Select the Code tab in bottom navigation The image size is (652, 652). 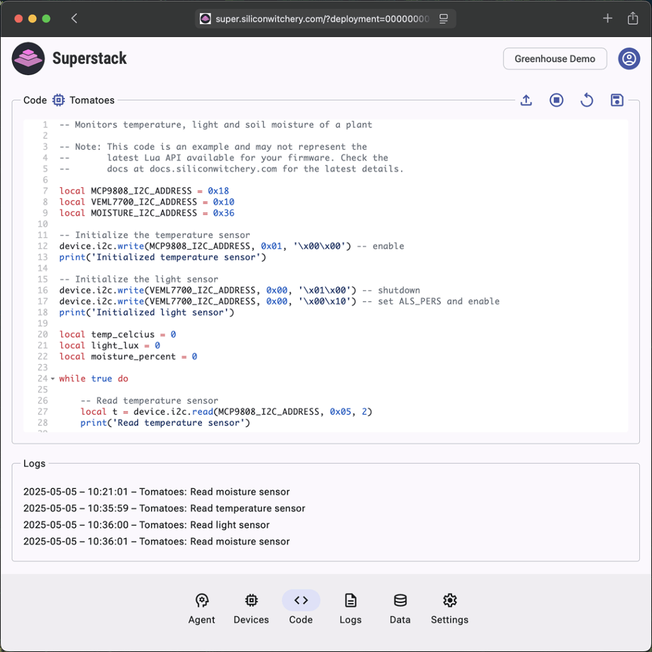click(x=301, y=607)
